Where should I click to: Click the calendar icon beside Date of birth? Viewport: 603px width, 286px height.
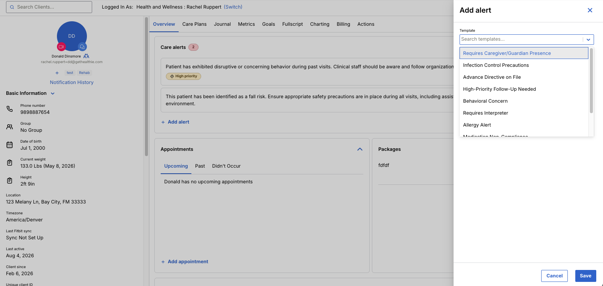(10, 144)
